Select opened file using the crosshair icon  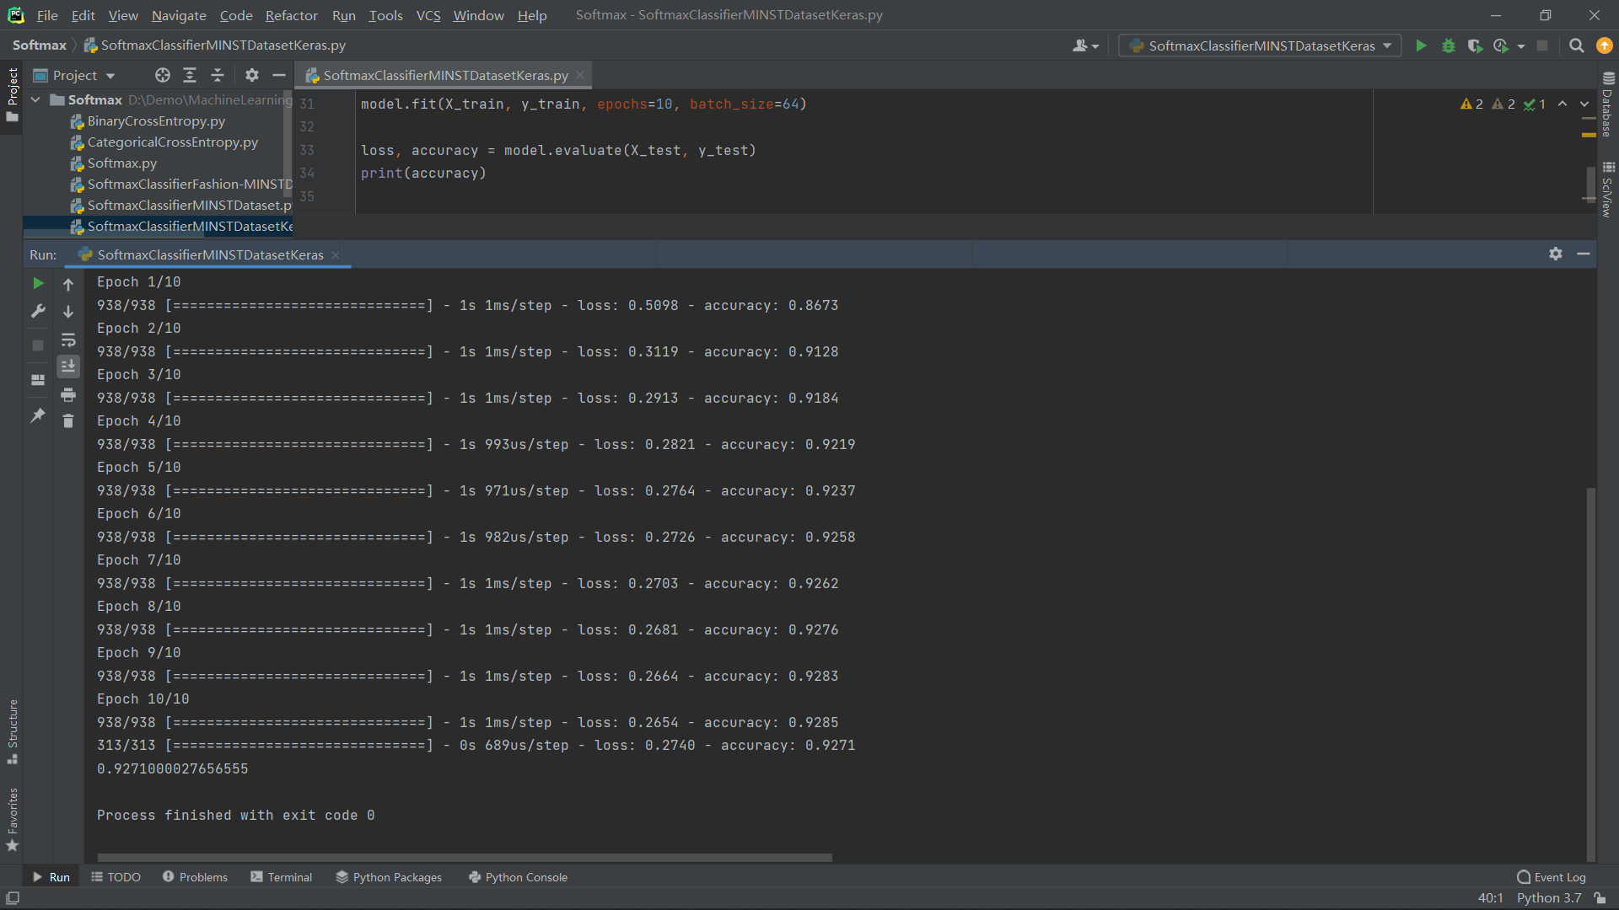coord(162,75)
